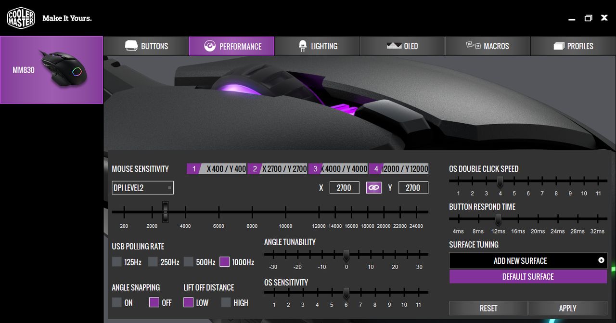
Task: Select the MM830 mouse device tile
Action: tap(51, 70)
